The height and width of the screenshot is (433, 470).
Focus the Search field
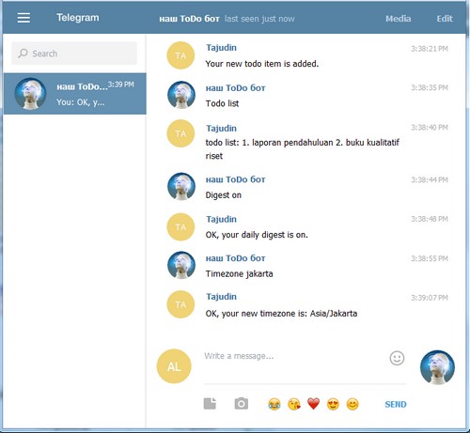point(74,54)
